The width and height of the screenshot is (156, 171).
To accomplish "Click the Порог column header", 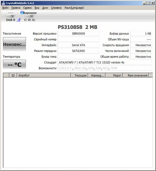I will [x=114, y=75].
